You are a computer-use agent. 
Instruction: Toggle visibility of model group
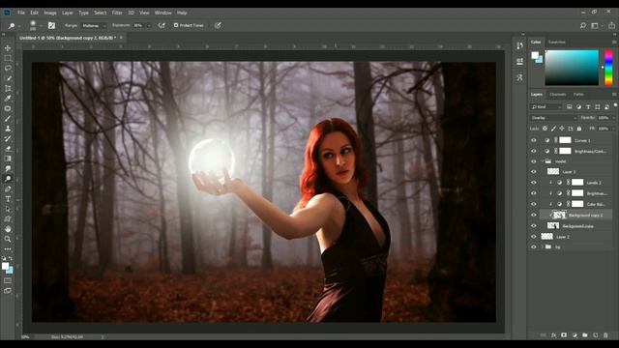point(534,161)
